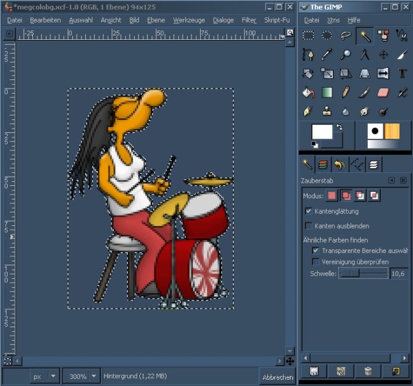
Task: Set Modus to add to selection
Action: [x=346, y=196]
